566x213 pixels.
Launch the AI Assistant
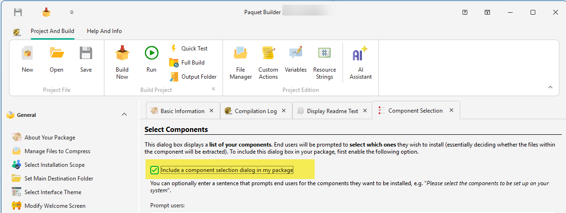click(360, 63)
